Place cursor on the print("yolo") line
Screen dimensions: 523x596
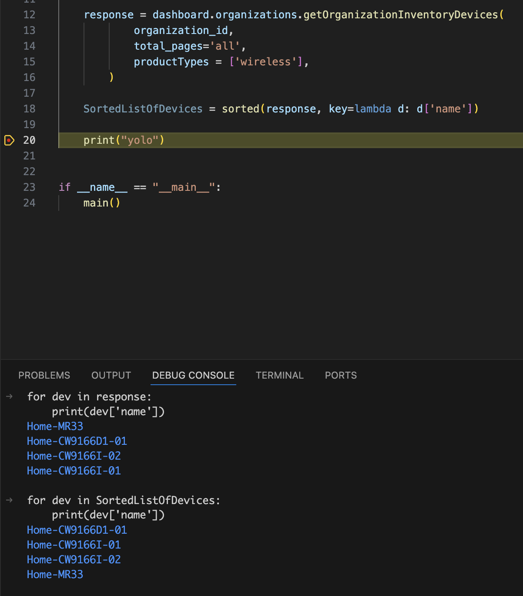point(123,140)
